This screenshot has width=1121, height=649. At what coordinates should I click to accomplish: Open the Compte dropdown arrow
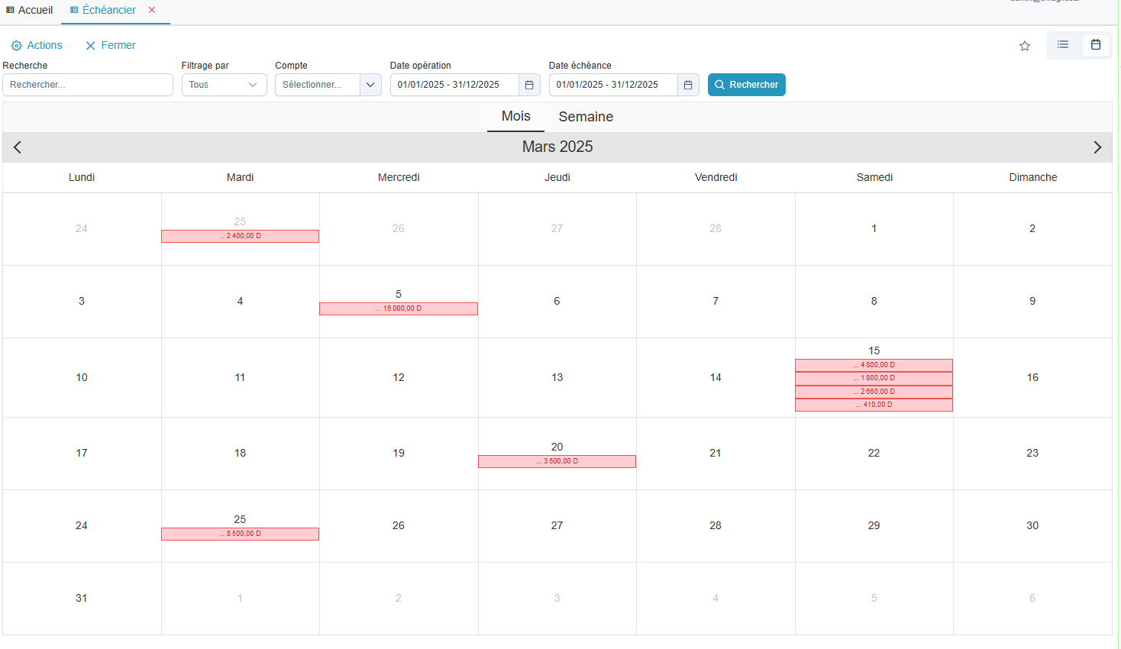coord(370,85)
